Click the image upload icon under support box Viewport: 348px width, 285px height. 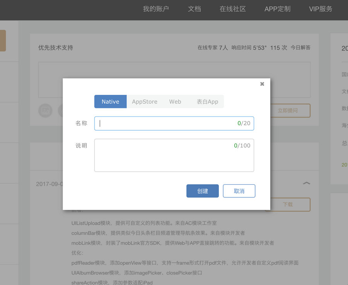(x=45, y=111)
